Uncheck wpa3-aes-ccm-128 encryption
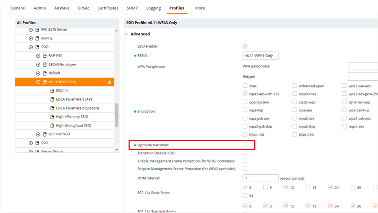Viewport: 378px width, 213px height. [x=245, y=94]
